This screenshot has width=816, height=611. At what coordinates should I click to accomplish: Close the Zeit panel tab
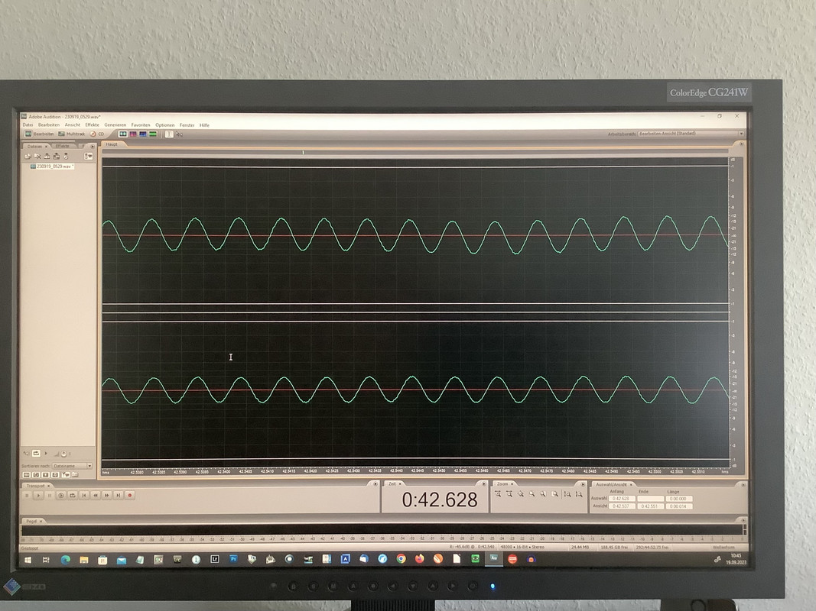point(400,483)
